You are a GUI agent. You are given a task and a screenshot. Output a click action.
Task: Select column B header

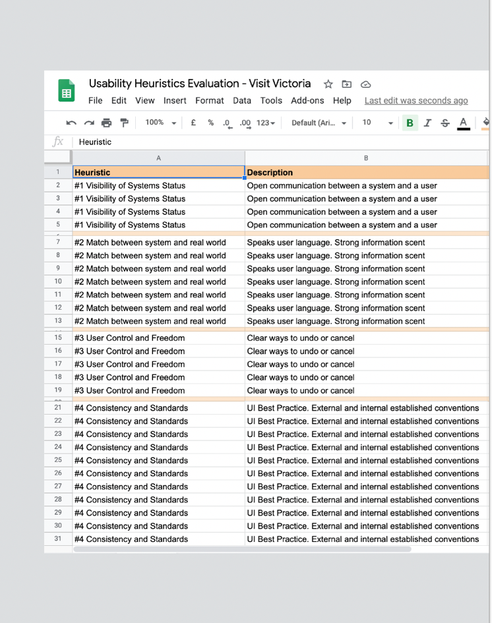(x=366, y=158)
